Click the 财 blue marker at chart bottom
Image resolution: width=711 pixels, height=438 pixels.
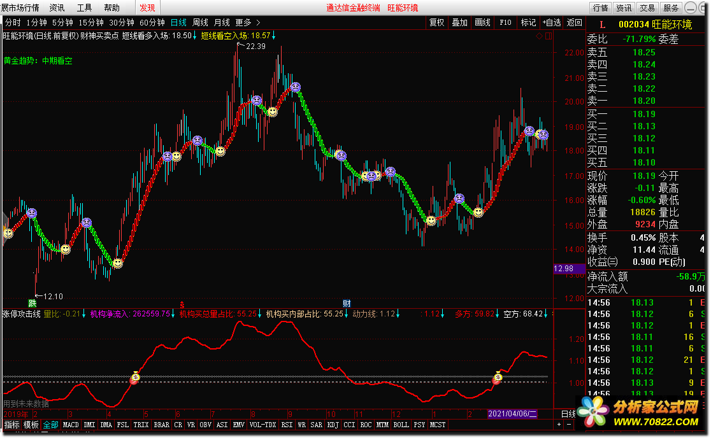(x=347, y=304)
